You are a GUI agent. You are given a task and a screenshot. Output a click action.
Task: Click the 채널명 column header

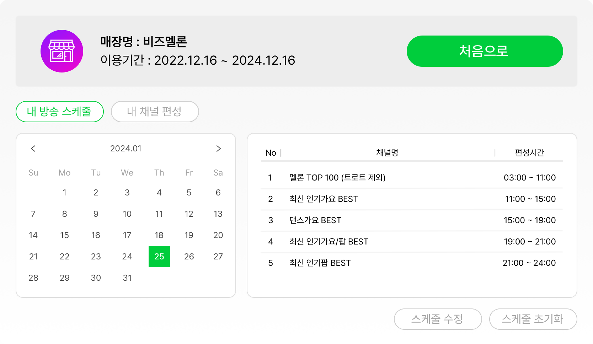pos(387,153)
